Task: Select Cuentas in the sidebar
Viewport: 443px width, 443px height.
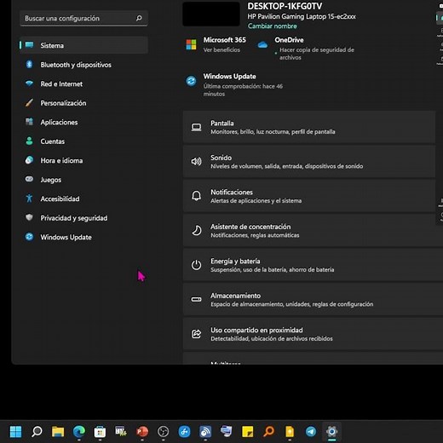Action: [x=83, y=141]
